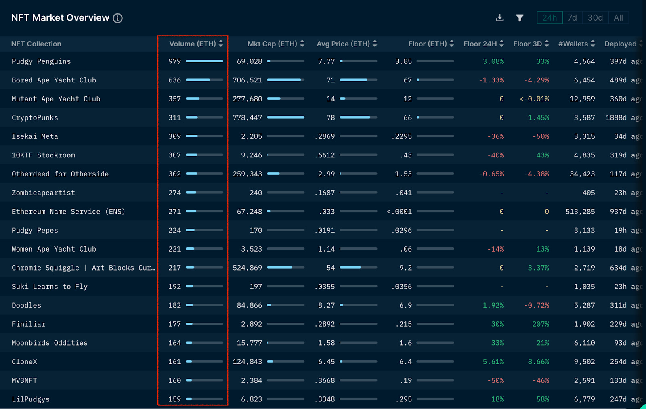Click CryptoPunks market cap 778,447

click(x=247, y=117)
